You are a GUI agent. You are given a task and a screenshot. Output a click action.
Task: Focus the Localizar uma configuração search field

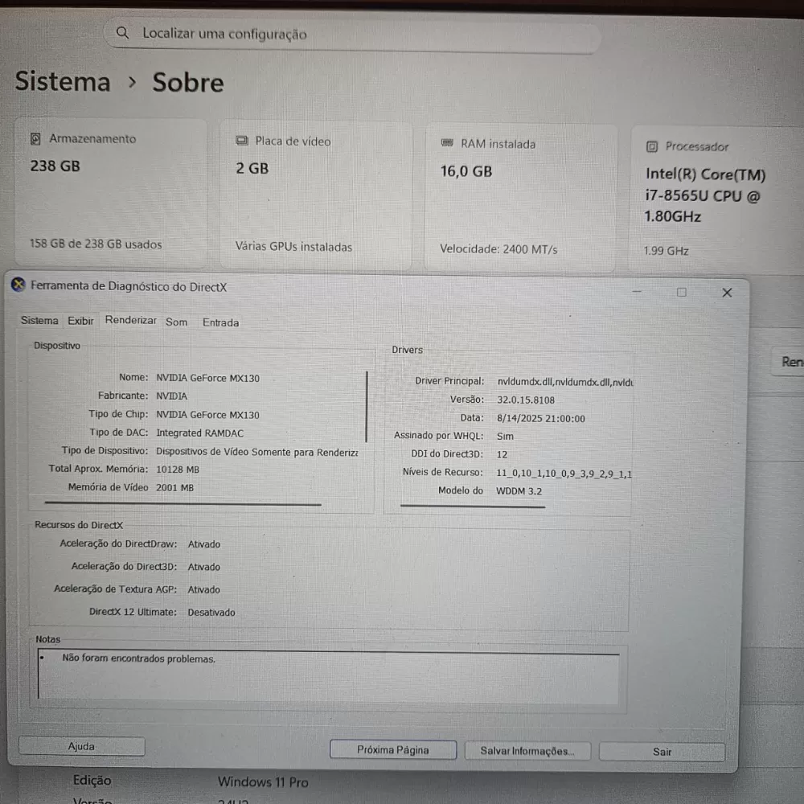[354, 35]
